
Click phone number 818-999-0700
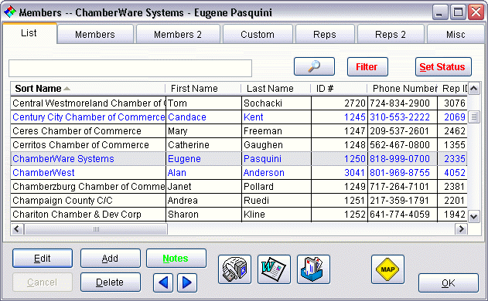402,159
